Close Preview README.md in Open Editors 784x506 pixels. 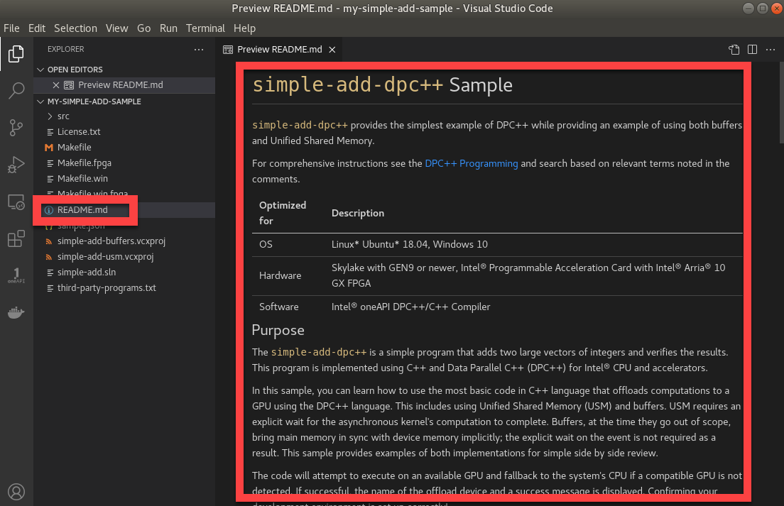[56, 85]
